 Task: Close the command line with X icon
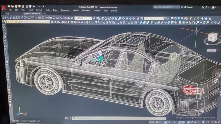(67, 118)
